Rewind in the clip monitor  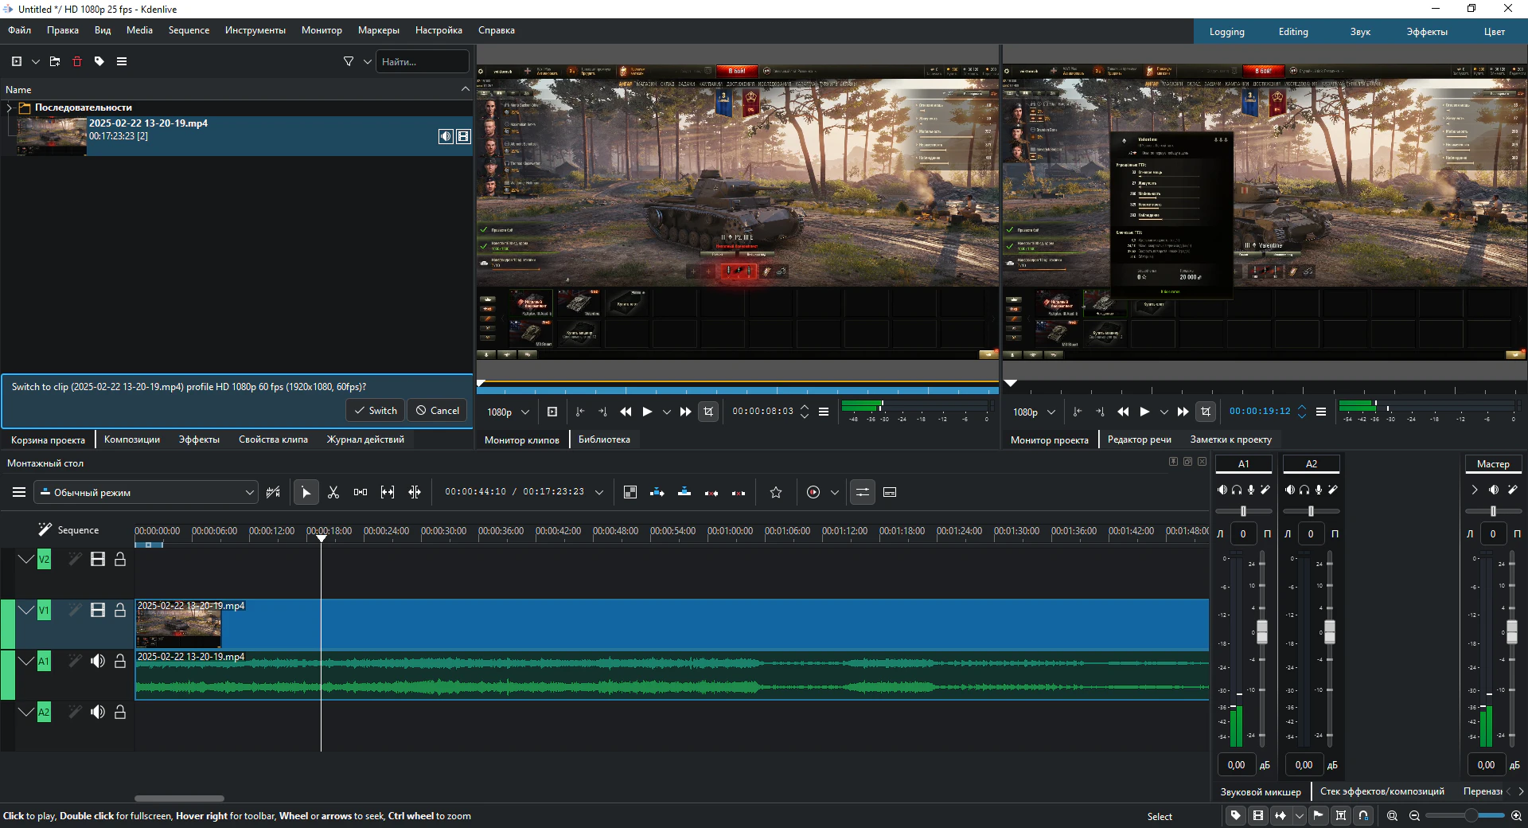coord(626,412)
